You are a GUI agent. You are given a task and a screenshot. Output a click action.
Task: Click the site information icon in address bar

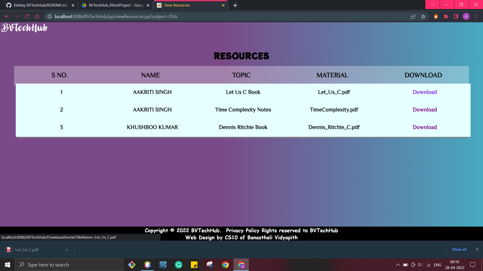tap(50, 17)
